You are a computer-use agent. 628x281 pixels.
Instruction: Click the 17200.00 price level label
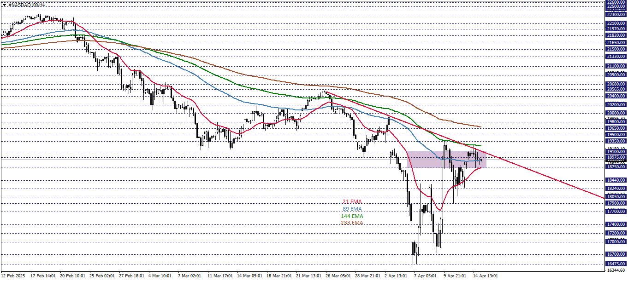pos(616,233)
